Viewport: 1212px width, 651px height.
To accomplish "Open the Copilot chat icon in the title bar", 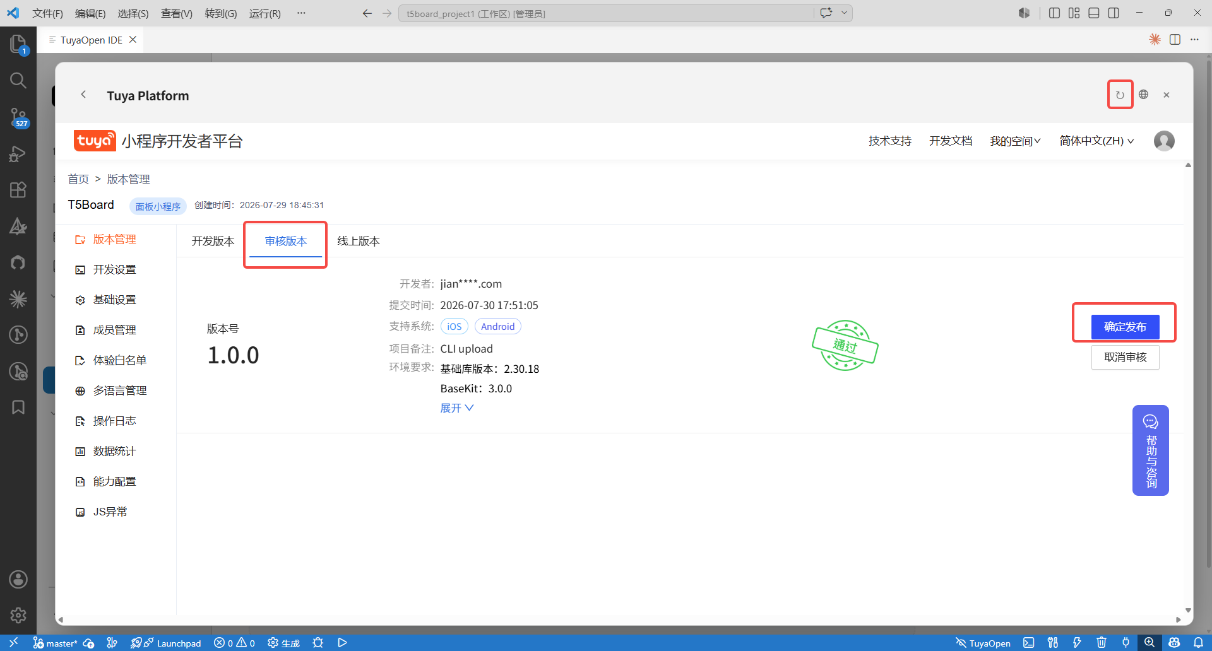I will pyautogui.click(x=826, y=13).
